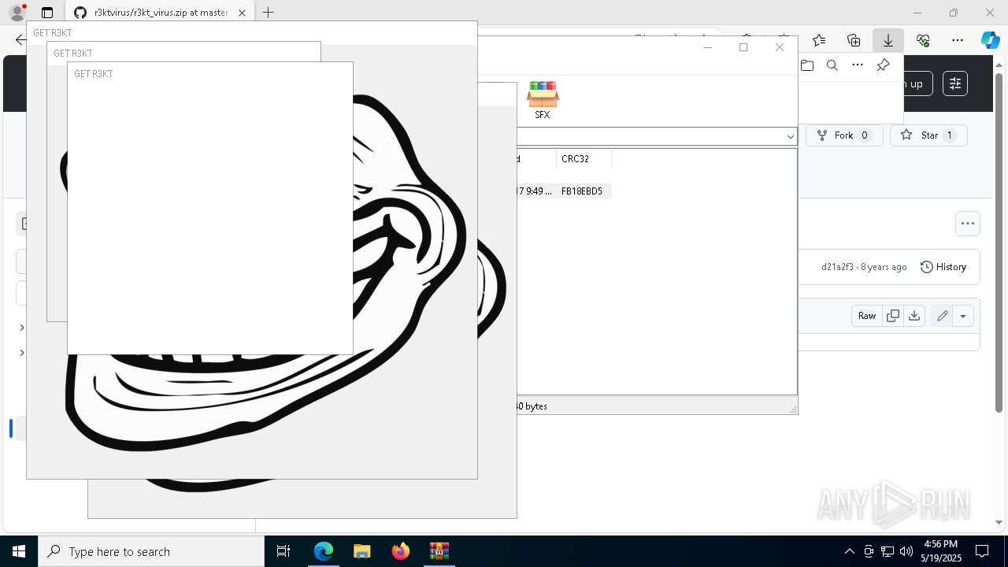1008x567 pixels.
Task: Click the SFX icon in WinRAR toolbar
Action: 543,100
